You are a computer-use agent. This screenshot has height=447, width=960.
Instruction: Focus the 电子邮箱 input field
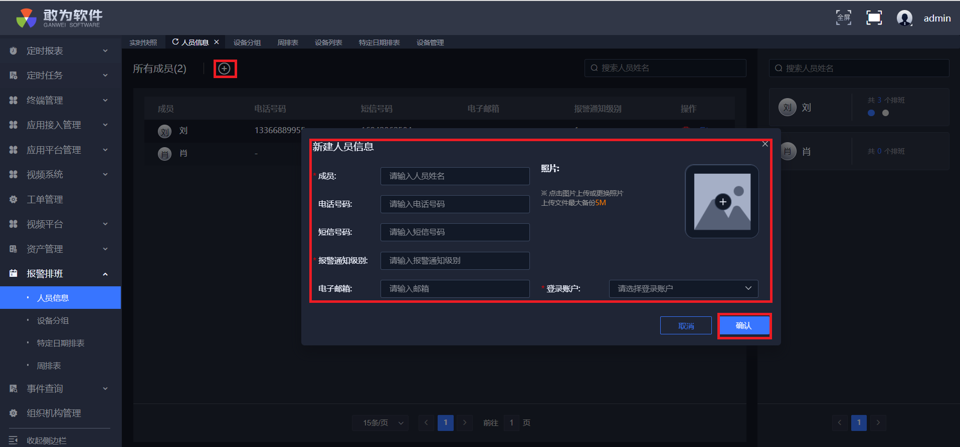click(455, 289)
